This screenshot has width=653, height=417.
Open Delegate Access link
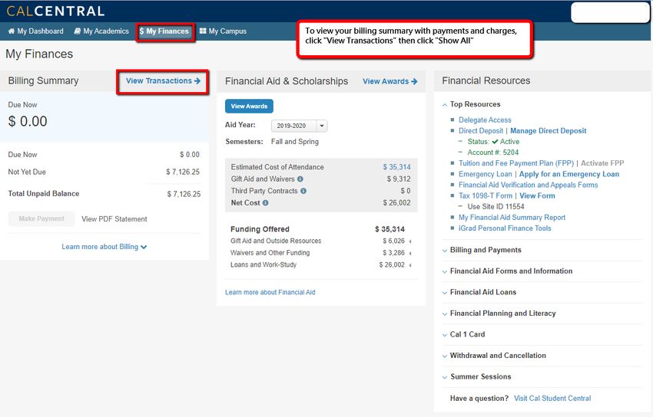point(485,120)
